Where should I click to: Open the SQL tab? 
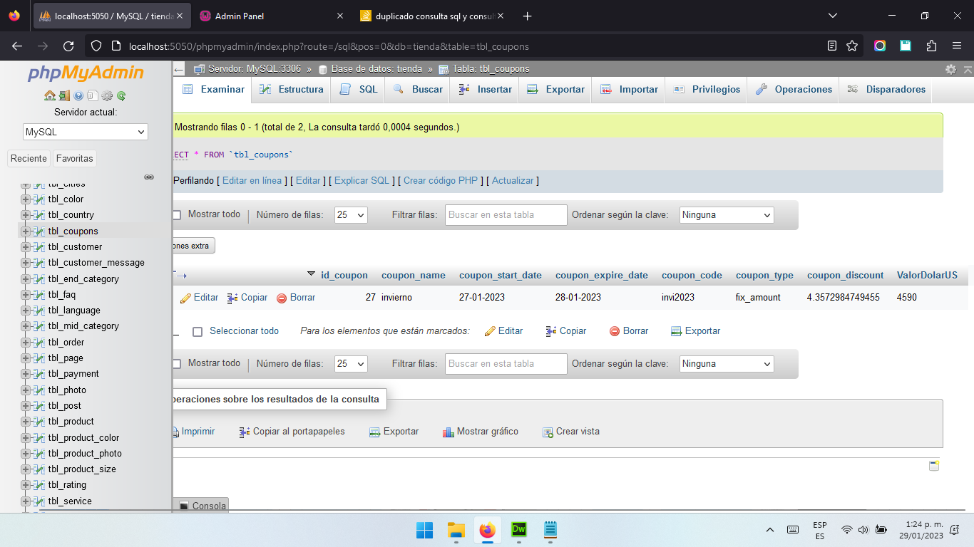(359, 89)
